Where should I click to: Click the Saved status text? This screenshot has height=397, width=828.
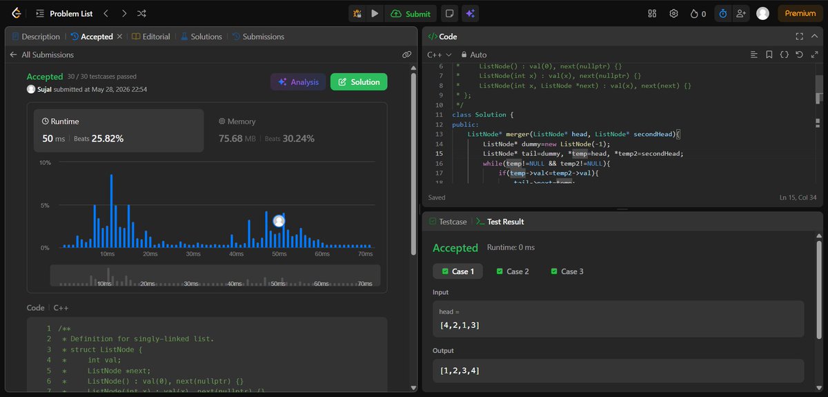point(437,197)
